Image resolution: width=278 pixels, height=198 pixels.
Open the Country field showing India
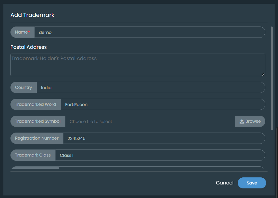tap(150, 87)
